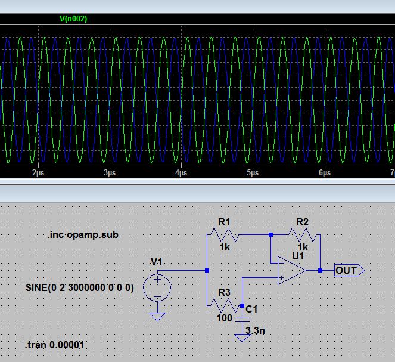
Task: Click the junction node between R1 and R2
Action: click(x=271, y=235)
